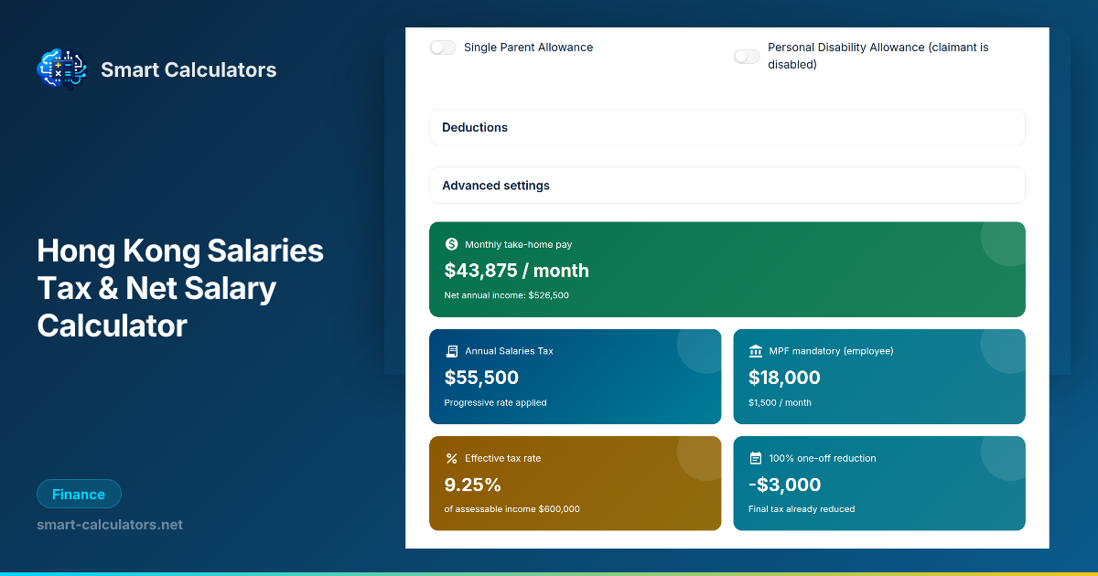Viewport: 1098px width, 576px height.
Task: Click the Finance category badge
Action: 79,494
